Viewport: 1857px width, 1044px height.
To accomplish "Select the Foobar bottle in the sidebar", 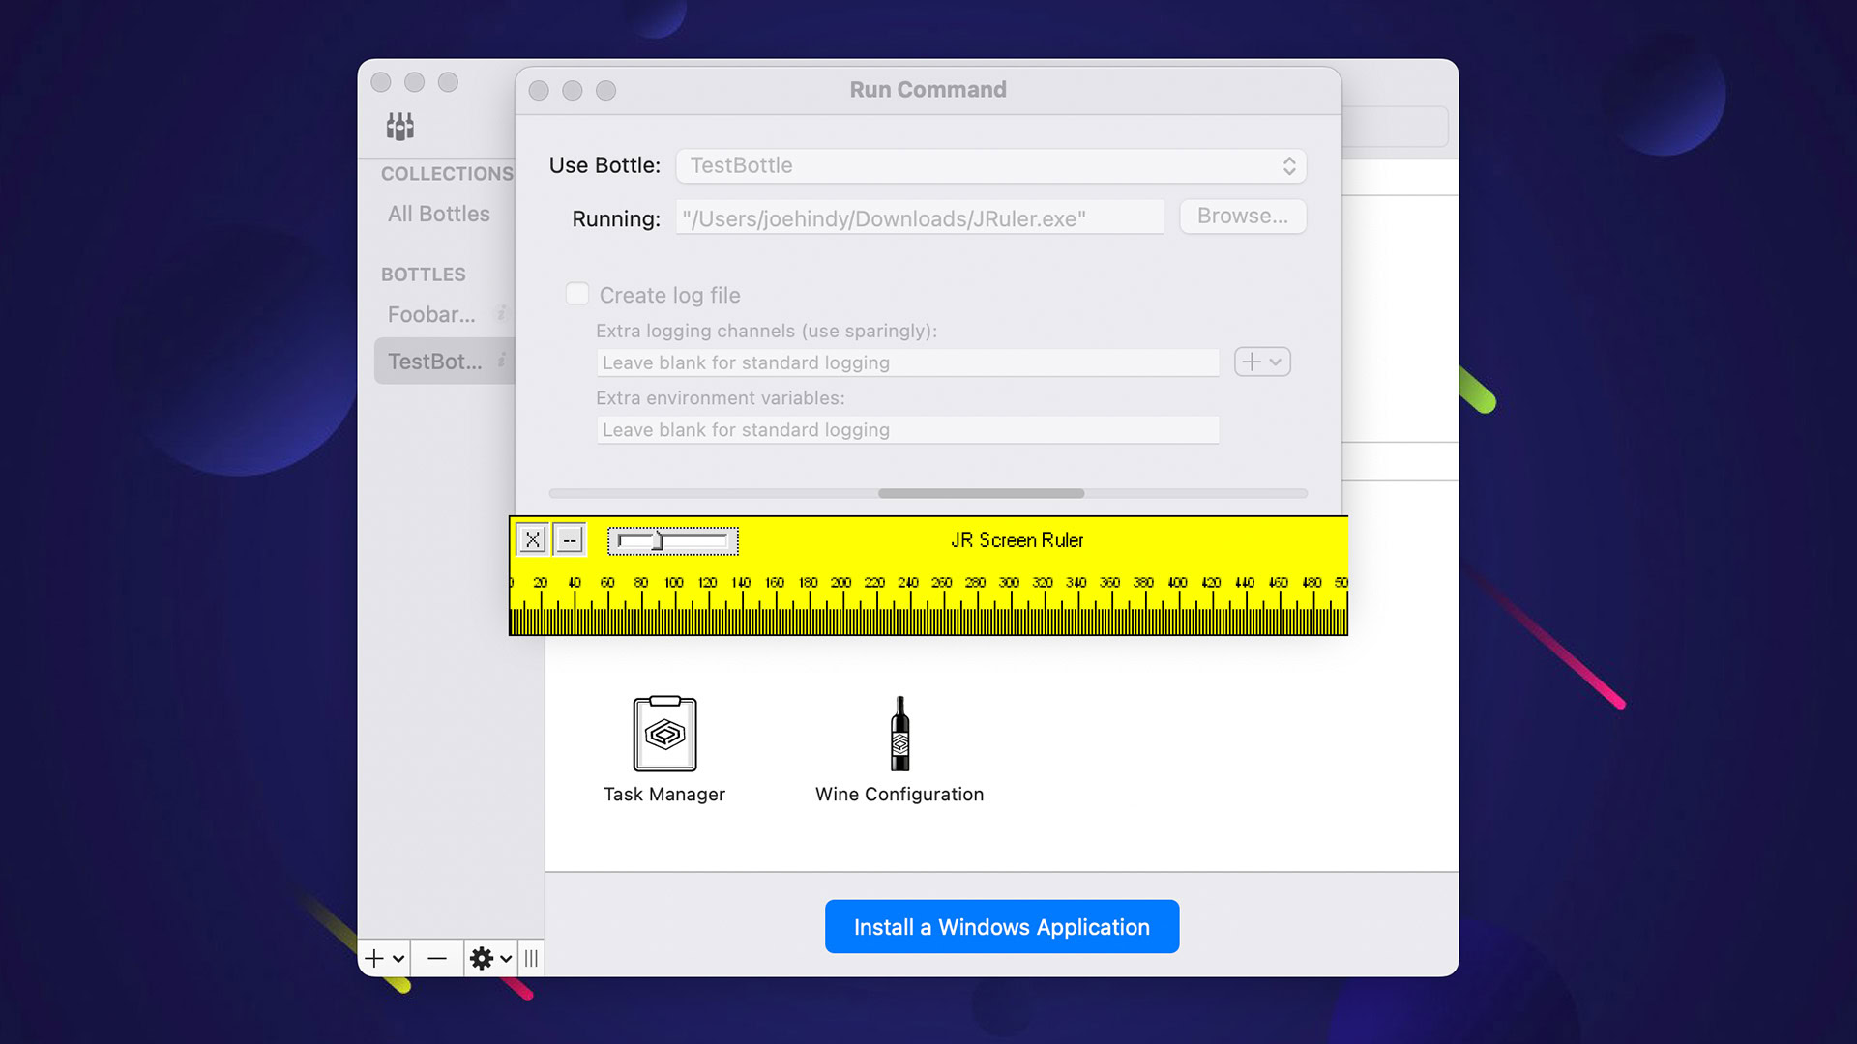I will click(x=431, y=314).
